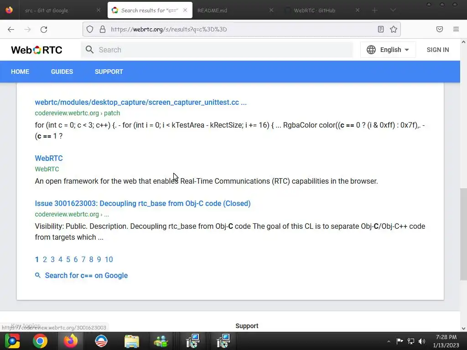467x350 pixels.
Task: Focus the WebRTC site Search field
Action: (217, 50)
